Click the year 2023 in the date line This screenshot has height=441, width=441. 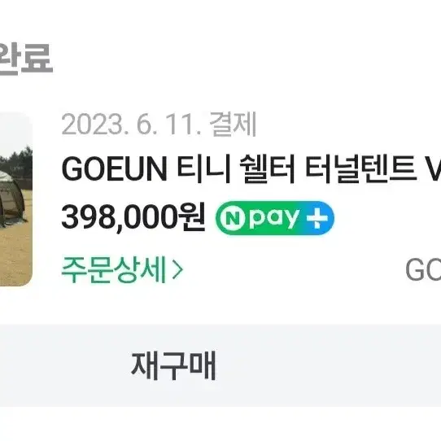pyautogui.click(x=93, y=124)
